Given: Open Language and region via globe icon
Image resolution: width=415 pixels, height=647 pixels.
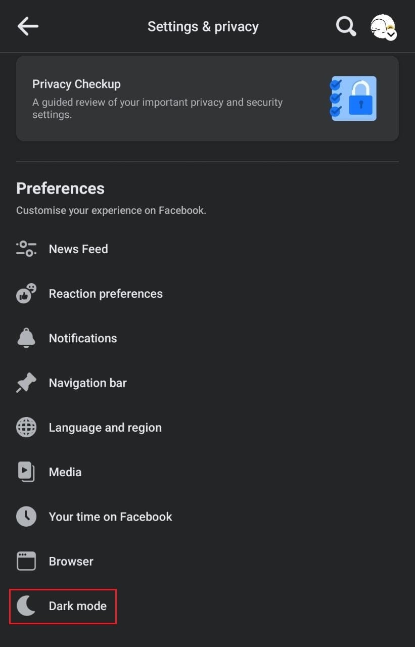Looking at the screenshot, I should [26, 427].
